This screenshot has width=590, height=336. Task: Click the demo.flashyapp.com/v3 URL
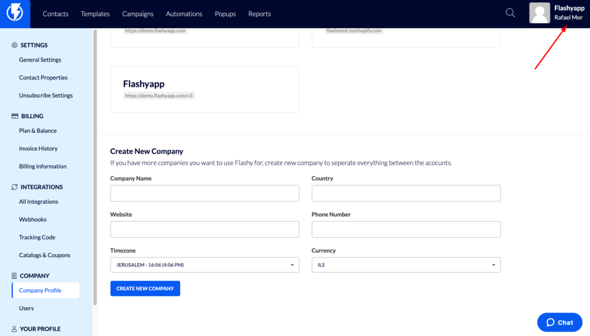[x=159, y=96]
